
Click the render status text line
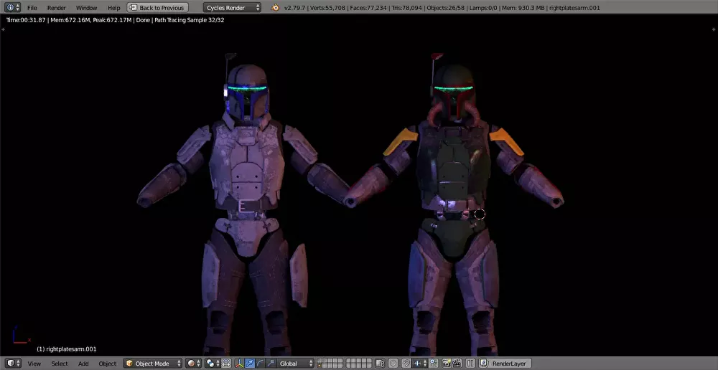pyautogui.click(x=115, y=20)
